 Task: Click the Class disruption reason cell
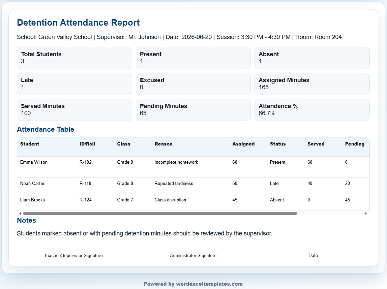tap(170, 200)
